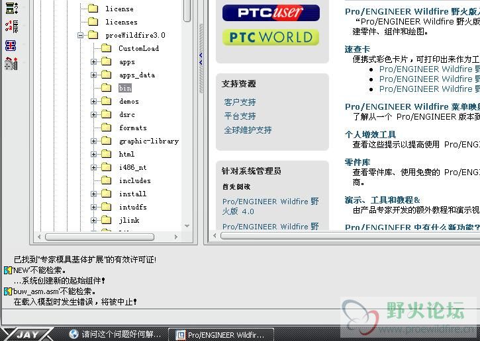The width and height of the screenshot is (480, 341).
Task: Open the PTC user banner link
Action: coord(271,13)
